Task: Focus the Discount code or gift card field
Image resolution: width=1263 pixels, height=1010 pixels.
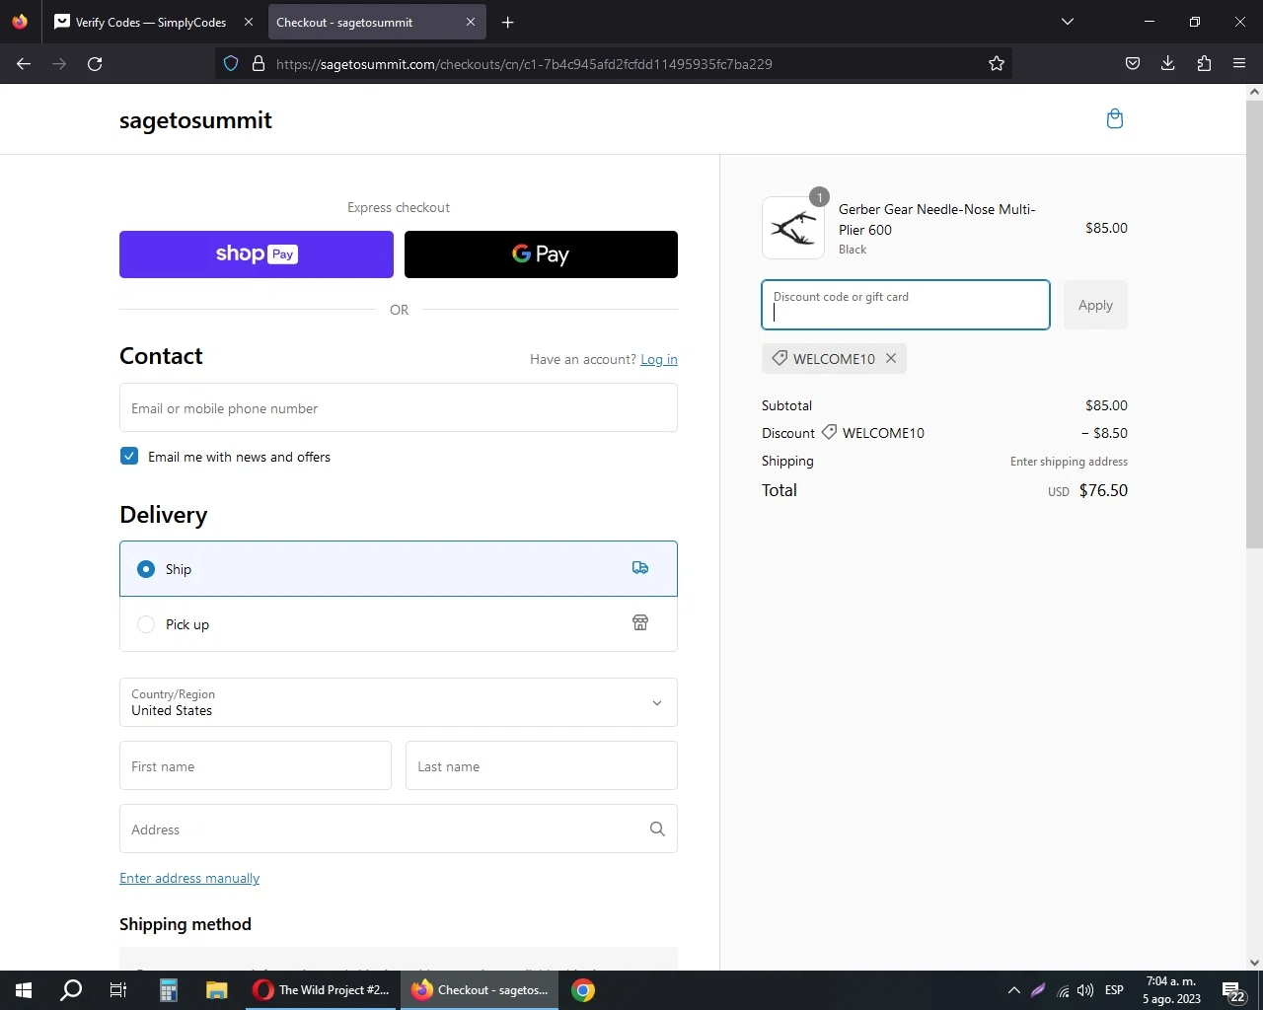Action: tap(906, 305)
